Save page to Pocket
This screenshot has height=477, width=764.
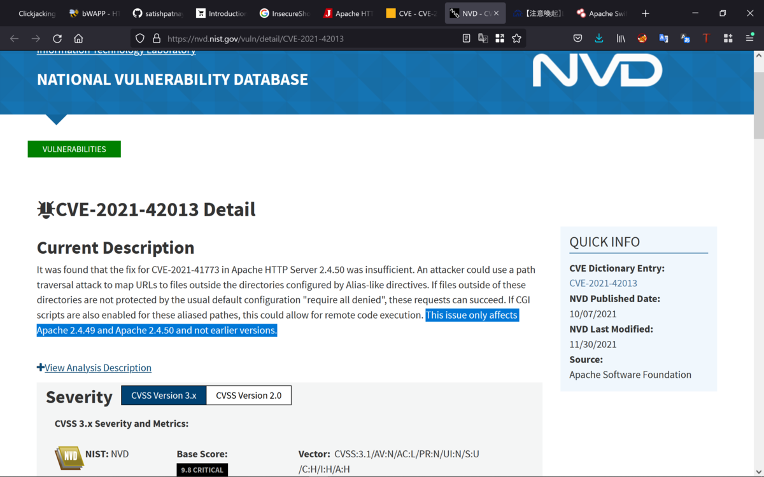[577, 39]
